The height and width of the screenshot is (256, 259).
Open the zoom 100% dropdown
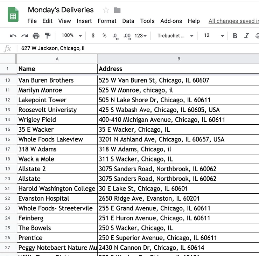pos(71,35)
